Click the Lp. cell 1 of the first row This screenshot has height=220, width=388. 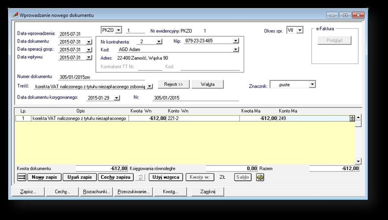[23, 119]
